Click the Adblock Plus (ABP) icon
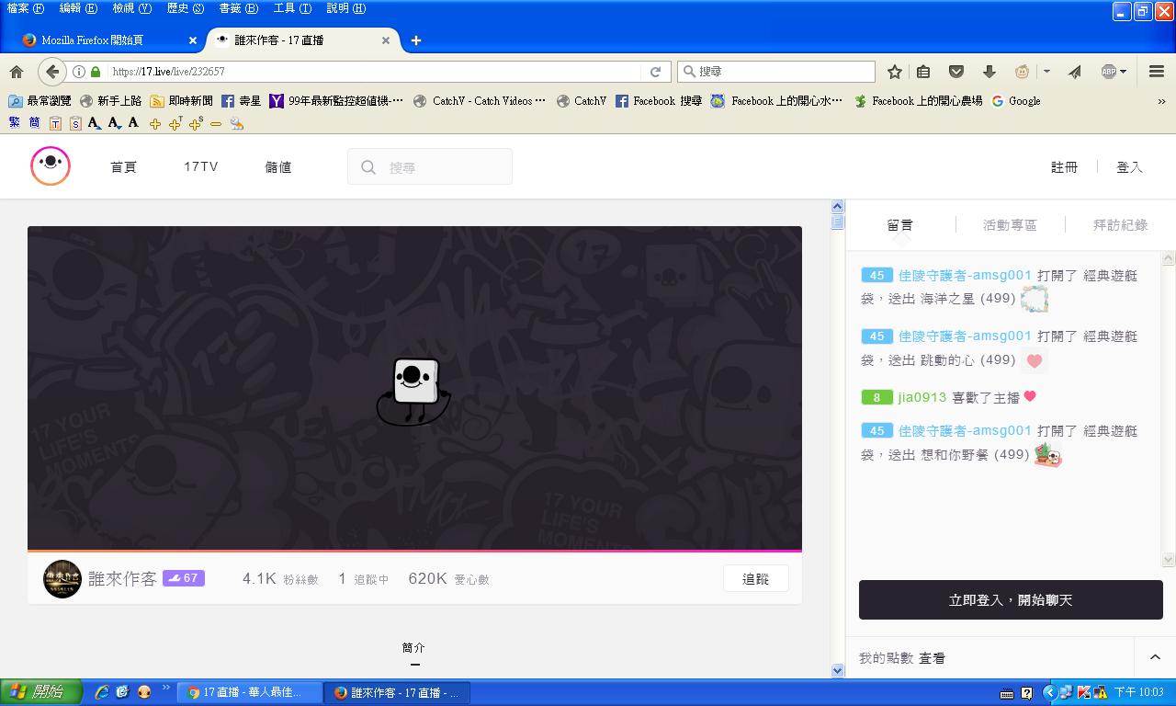The image size is (1176, 706). click(1108, 72)
